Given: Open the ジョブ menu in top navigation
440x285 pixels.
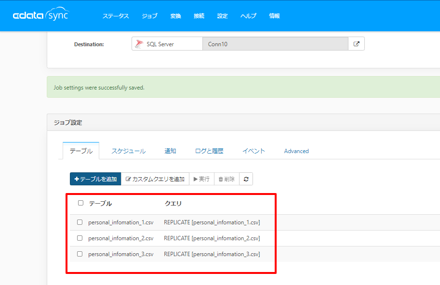Looking at the screenshot, I should pos(149,16).
